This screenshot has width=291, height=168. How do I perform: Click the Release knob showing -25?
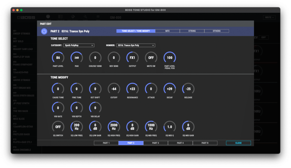(188, 89)
